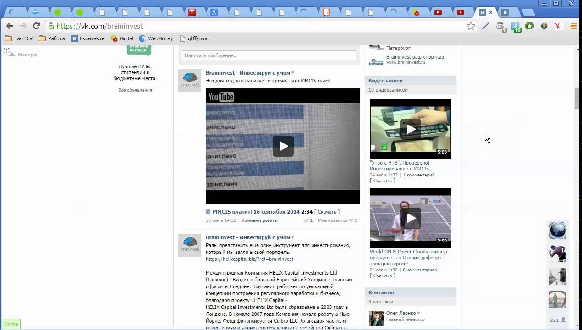Click 'Комментировать' under the first post
Viewport: 582px width, 330px height.
pyautogui.click(x=259, y=220)
